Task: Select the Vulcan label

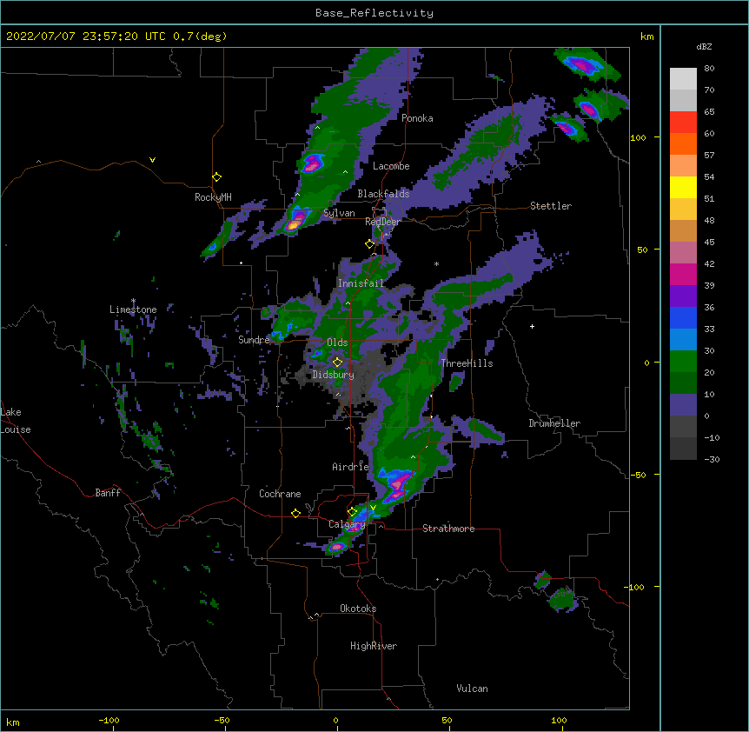Action: tap(472, 689)
